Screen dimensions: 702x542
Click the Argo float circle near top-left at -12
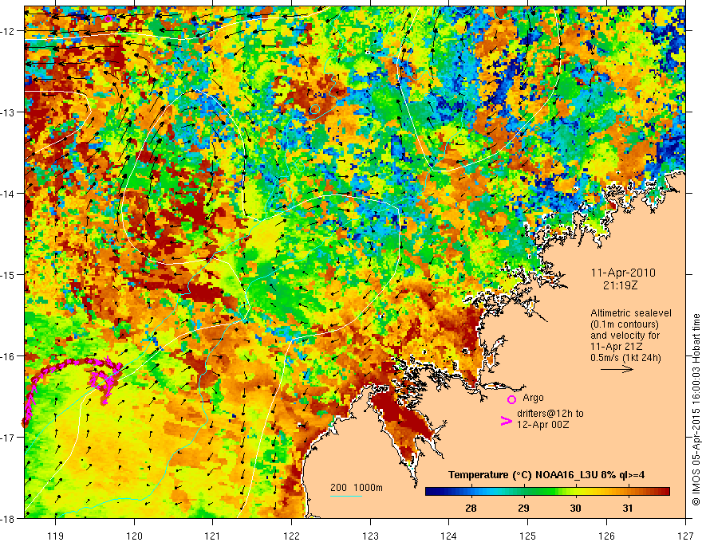coord(108,18)
